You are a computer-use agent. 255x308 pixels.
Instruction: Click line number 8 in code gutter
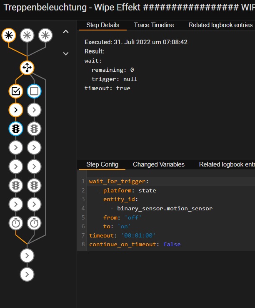(x=83, y=245)
